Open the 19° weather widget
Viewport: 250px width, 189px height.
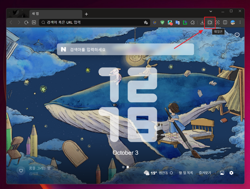150,173
